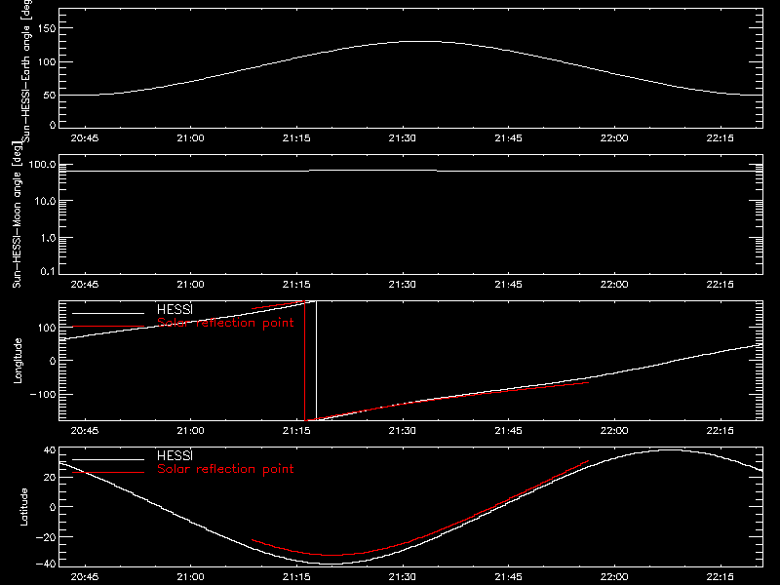Click '21:15' time label under Longitude plot
This screenshot has width=780, height=585.
point(296,431)
